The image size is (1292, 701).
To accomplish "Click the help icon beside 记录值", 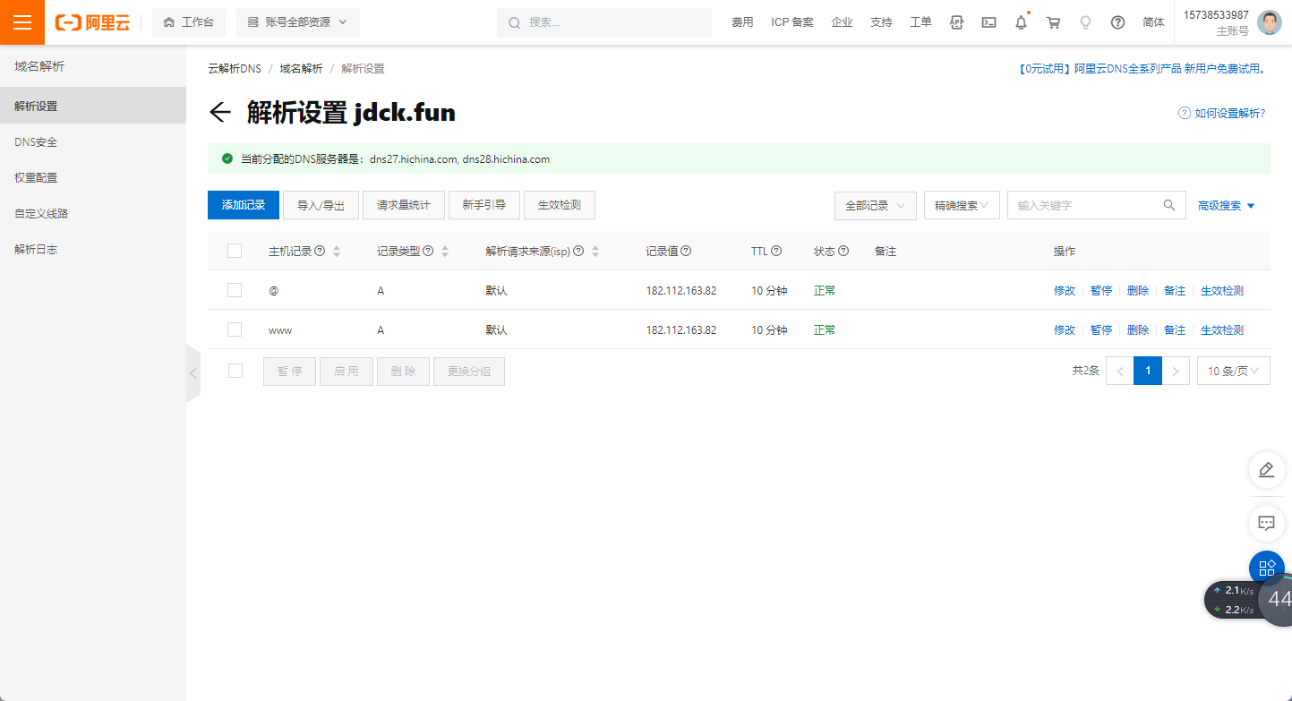I will point(686,252).
